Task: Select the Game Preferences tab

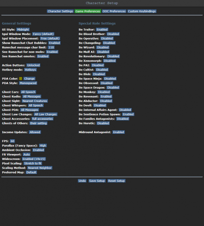Action: (x=87, y=11)
